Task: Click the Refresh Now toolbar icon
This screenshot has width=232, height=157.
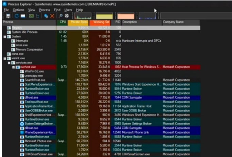Action: tap(16, 16)
